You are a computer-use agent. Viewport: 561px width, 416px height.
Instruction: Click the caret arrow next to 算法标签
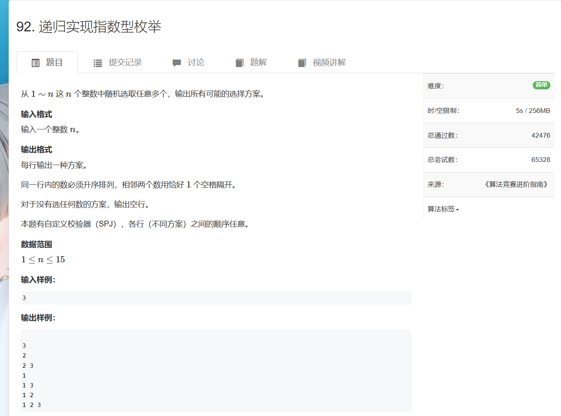click(x=457, y=210)
